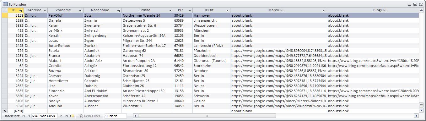Click the city cell Pforzheim
The height and width of the screenshot is (121, 426).
pos(211,51)
